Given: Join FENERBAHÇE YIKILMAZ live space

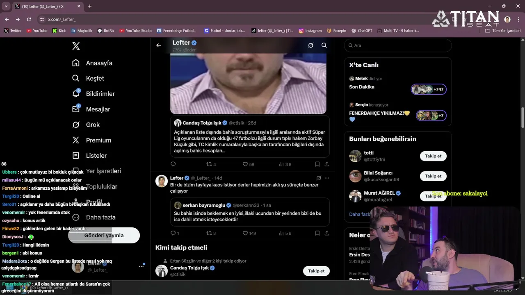Looking at the screenshot, I should (431, 116).
